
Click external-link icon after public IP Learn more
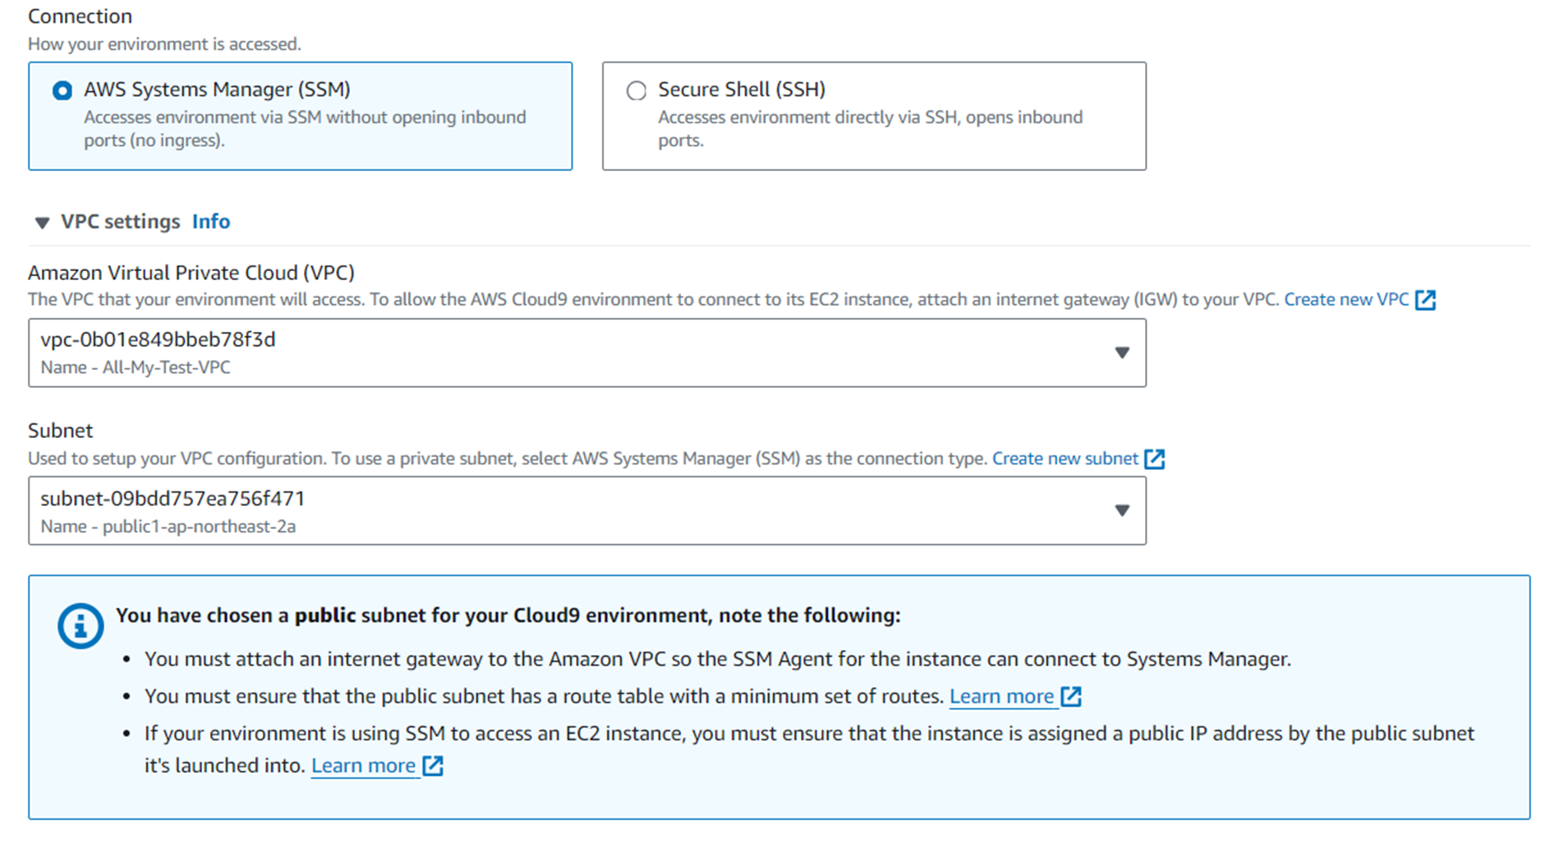click(433, 766)
